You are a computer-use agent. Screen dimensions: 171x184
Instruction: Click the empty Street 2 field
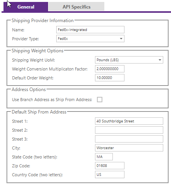(129, 130)
